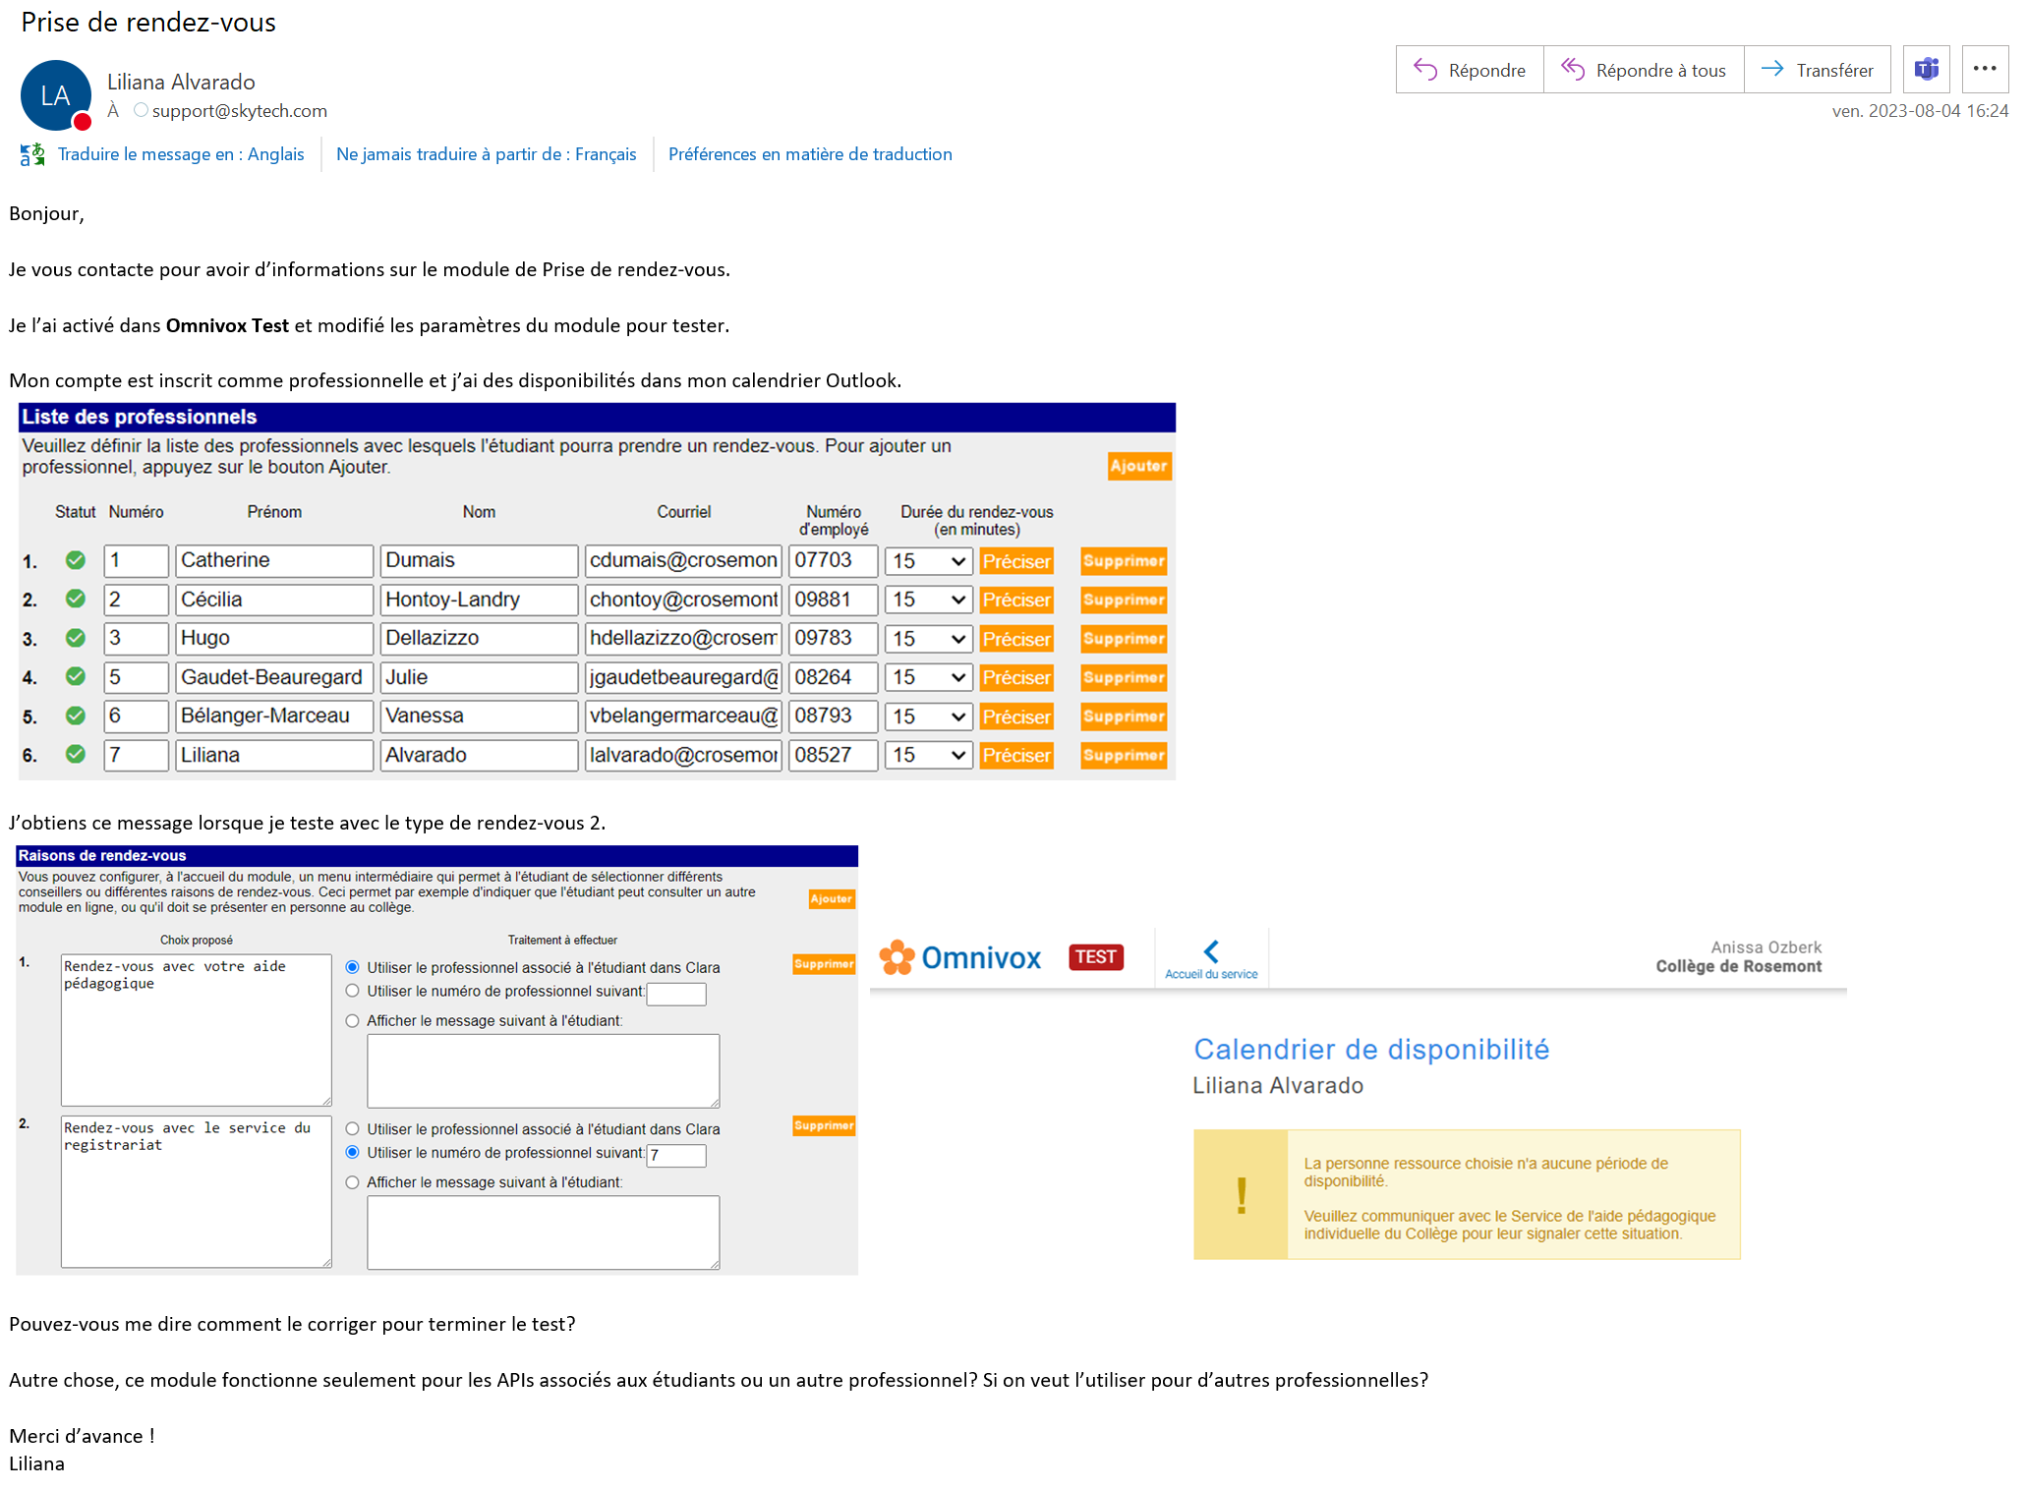2027x1489 pixels.
Task: Click the professional number field containing 7
Action: [x=675, y=1155]
